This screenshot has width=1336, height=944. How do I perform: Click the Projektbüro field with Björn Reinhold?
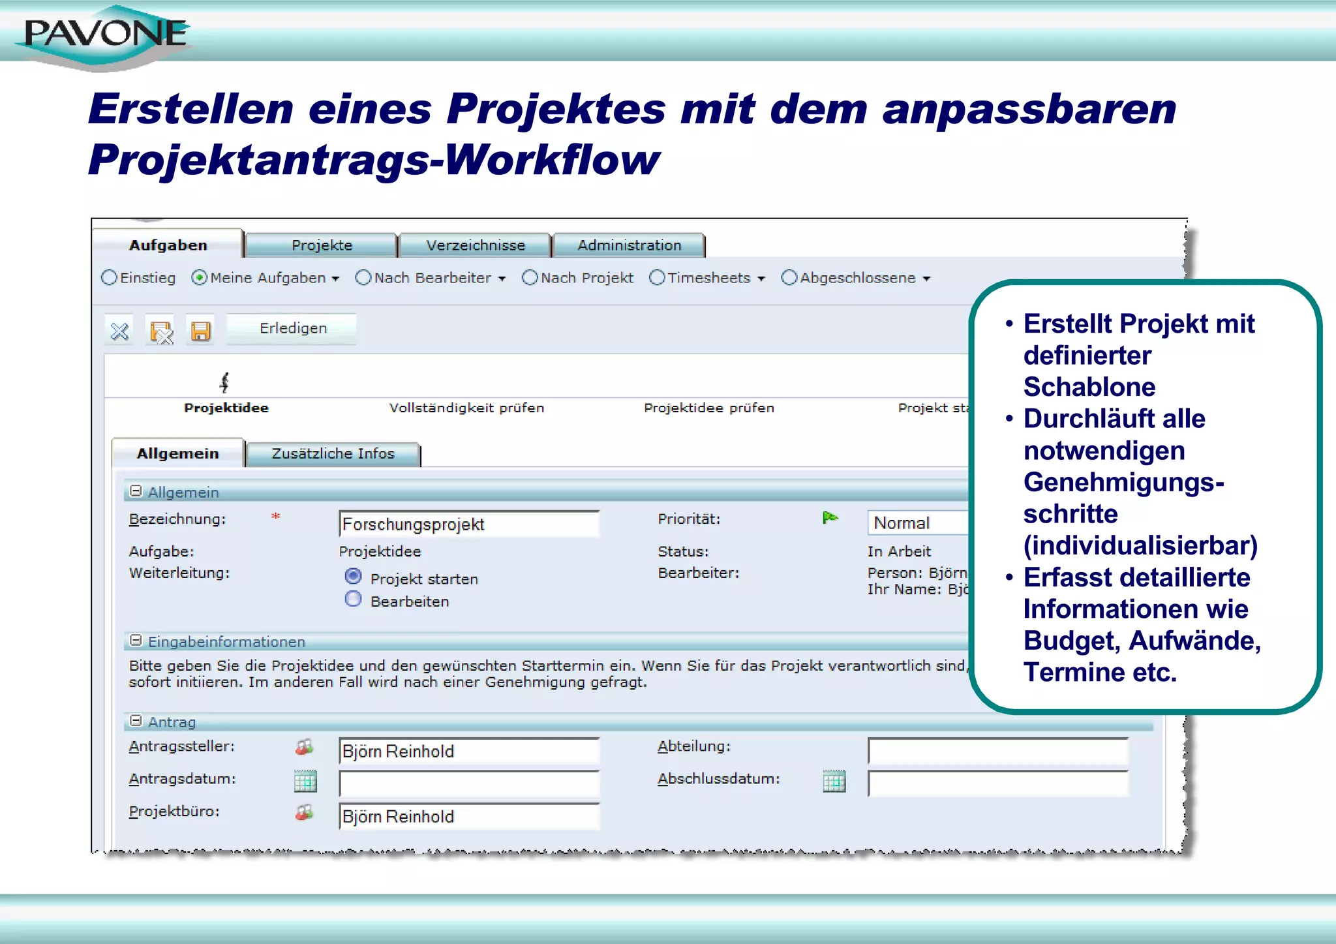[x=469, y=816]
